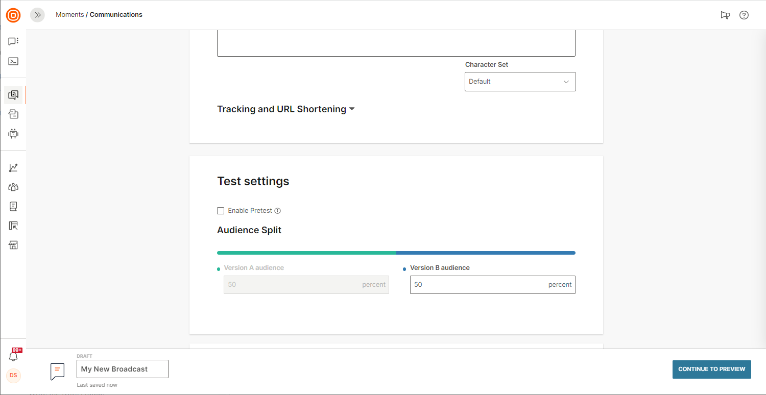Click the Infobip logo in the sidebar
766x395 pixels.
(13, 15)
